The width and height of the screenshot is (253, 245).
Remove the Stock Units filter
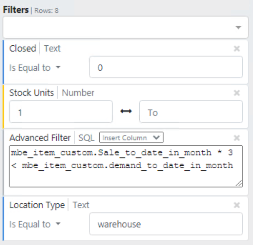point(236,93)
